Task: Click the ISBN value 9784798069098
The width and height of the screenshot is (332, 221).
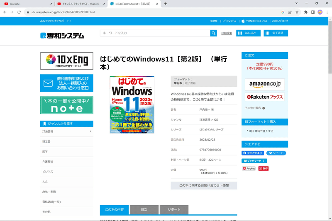Action: 210,150
